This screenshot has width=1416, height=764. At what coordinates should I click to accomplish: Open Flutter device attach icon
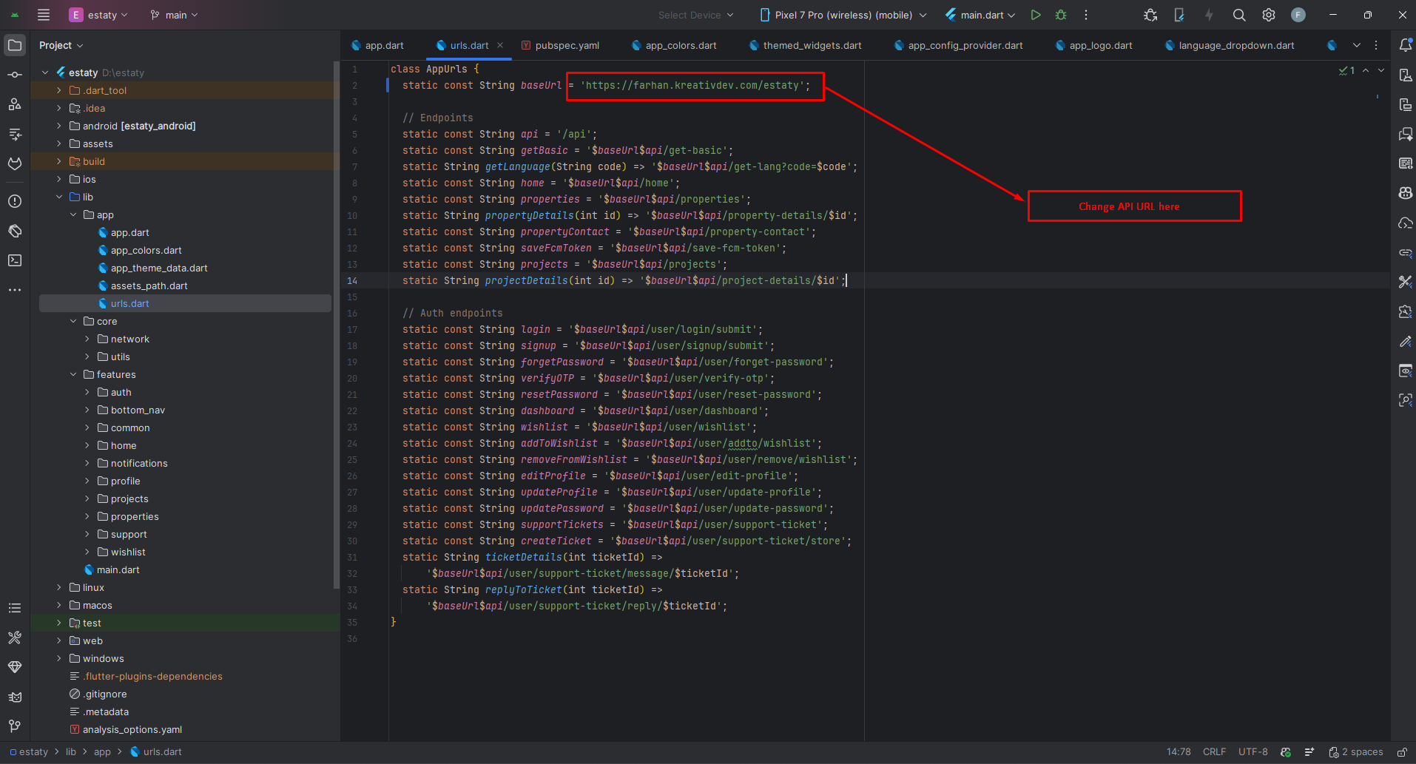tap(1179, 15)
